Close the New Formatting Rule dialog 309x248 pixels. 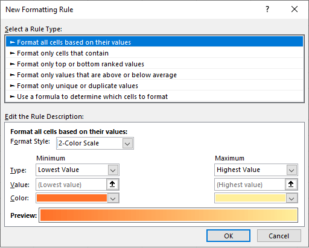point(295,9)
